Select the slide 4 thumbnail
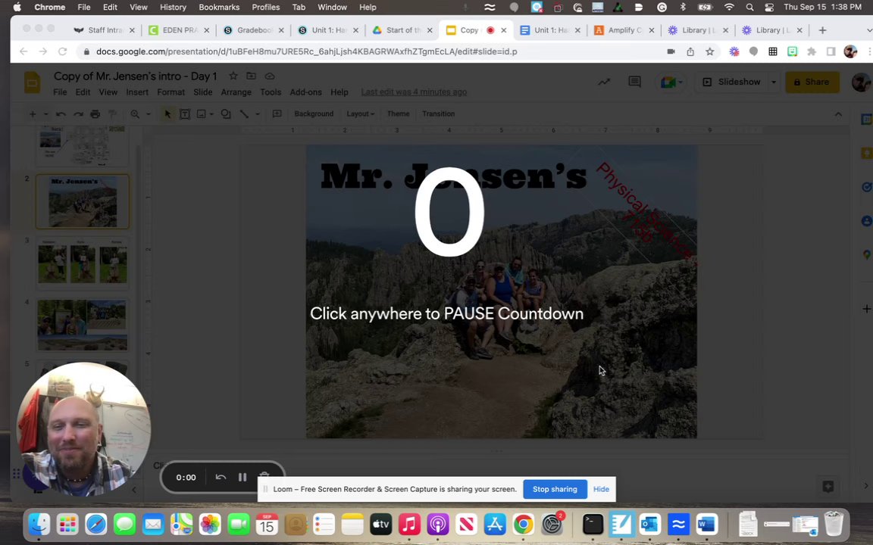Screen dimensions: 873x545 point(83,325)
